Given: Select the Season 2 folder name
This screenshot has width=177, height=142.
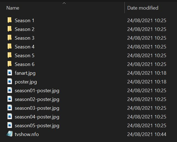Looking at the screenshot, I should tap(25, 29).
